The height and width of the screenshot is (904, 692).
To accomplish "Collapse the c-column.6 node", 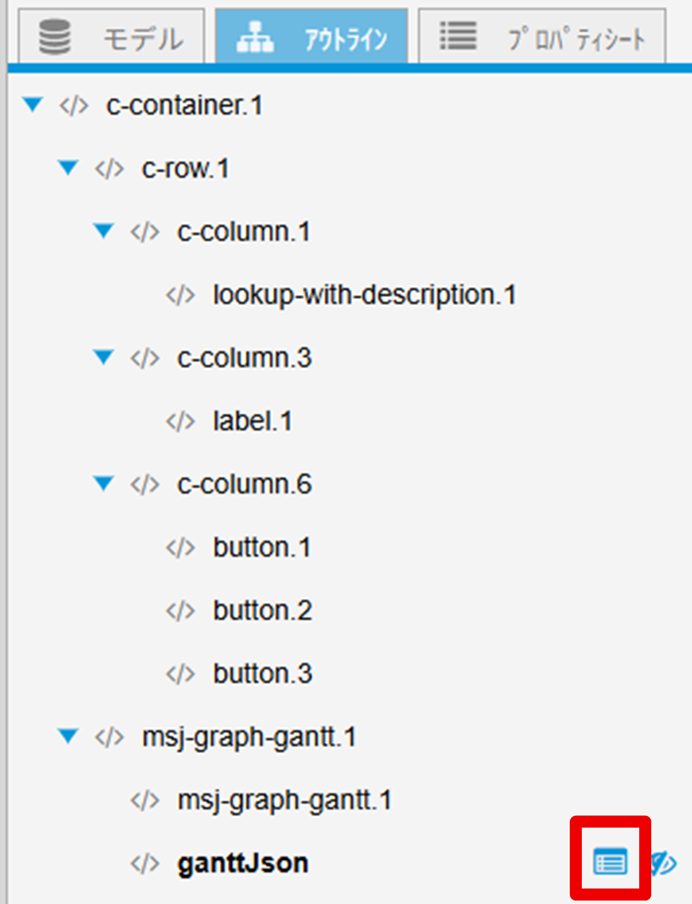I will coord(104,484).
